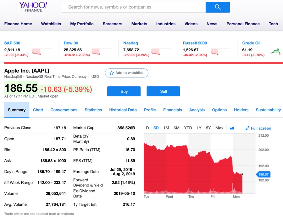Open Videos in the navigation bar
Image resolution: width=283 pixels, height=217 pixels.
pos(191,24)
